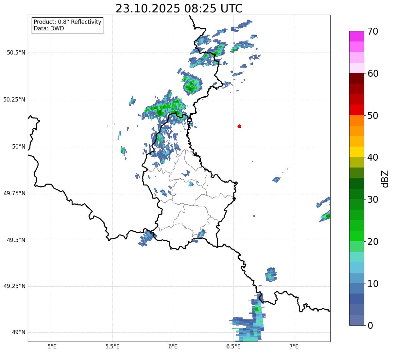
Task: Click the 50°N latitude label
Action: 19,147
